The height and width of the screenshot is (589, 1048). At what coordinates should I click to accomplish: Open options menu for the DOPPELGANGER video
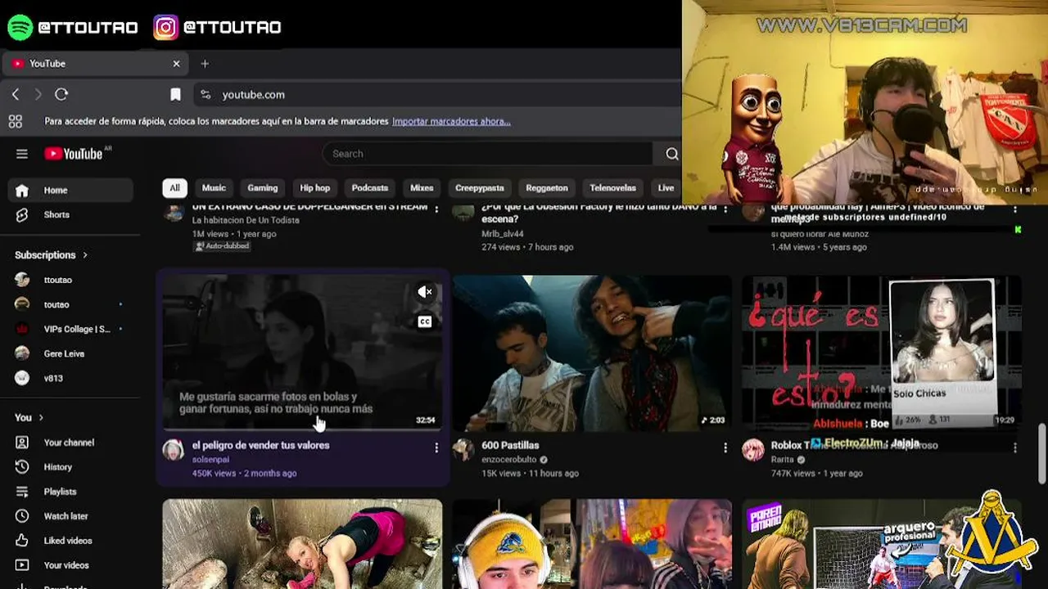(x=436, y=210)
